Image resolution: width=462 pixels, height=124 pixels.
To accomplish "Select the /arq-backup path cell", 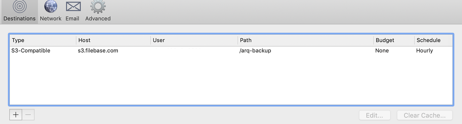I will pos(255,51).
